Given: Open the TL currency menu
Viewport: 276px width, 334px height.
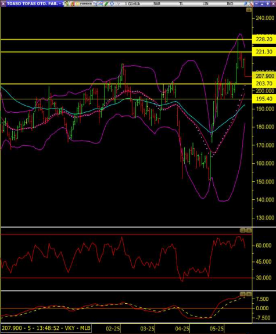Looking at the screenshot, I should pyautogui.click(x=181, y=4).
